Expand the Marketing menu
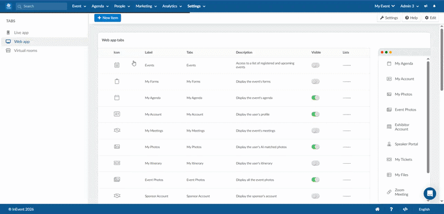The image size is (444, 214). 146,6
